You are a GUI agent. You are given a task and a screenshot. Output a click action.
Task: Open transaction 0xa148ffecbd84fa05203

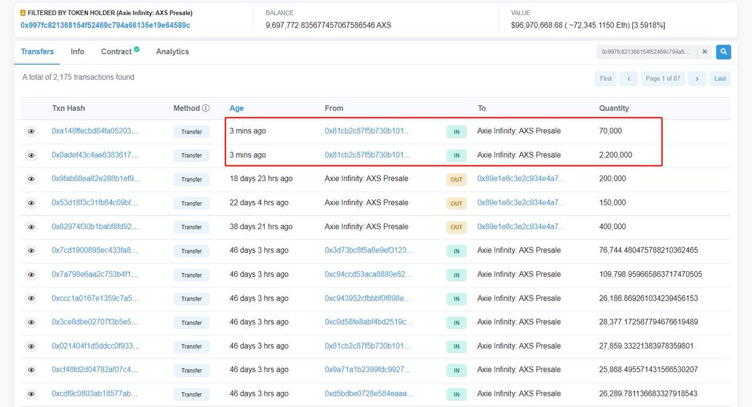pyautogui.click(x=95, y=131)
